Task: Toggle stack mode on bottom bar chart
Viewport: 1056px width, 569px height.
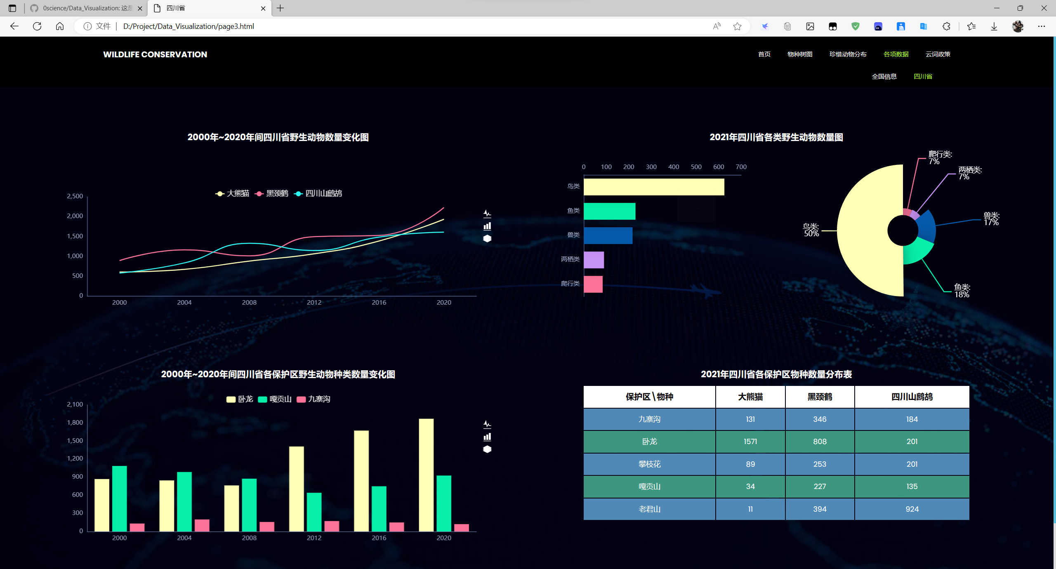Action: click(487, 449)
